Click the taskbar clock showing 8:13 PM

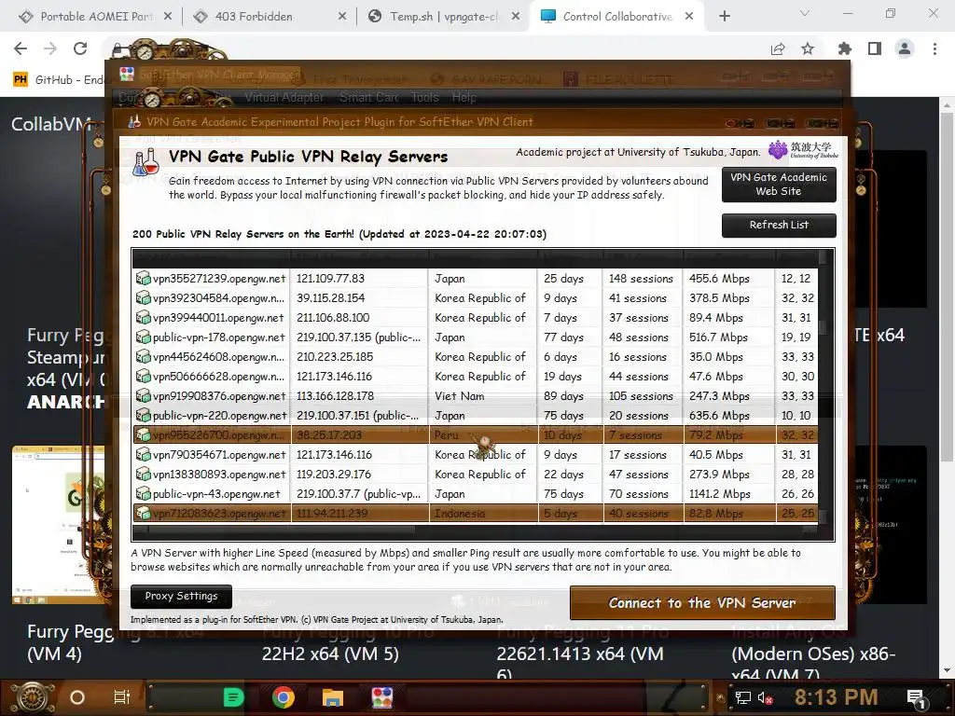point(836,697)
